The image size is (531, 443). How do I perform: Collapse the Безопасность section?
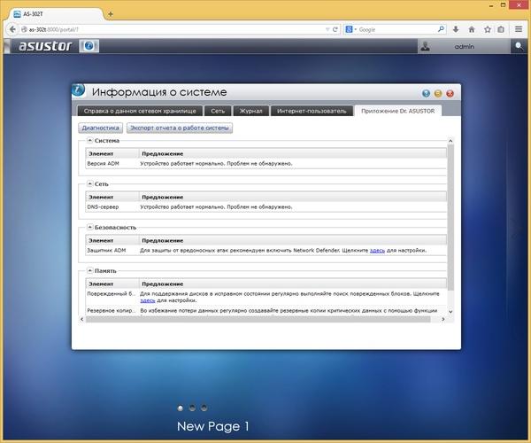click(x=89, y=227)
